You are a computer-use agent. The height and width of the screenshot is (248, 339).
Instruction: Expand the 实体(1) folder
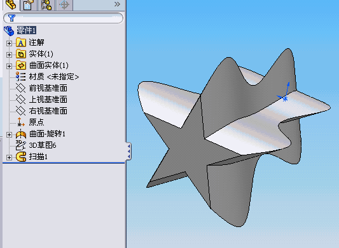pyautogui.click(x=9, y=55)
